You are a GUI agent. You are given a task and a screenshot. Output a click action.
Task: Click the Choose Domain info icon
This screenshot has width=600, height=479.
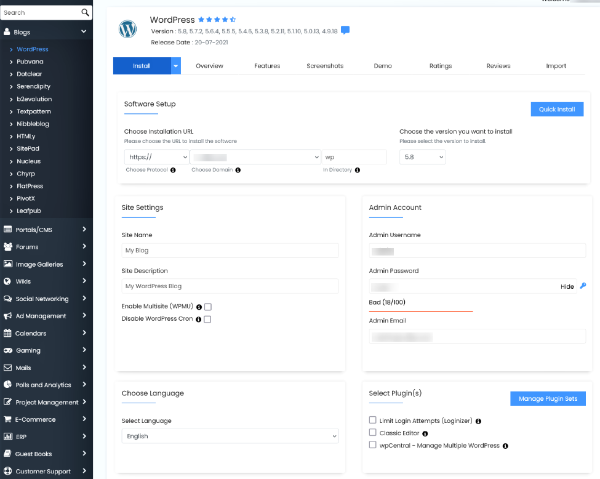coord(238,170)
